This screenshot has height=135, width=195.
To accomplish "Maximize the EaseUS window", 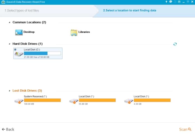I will (188, 2).
